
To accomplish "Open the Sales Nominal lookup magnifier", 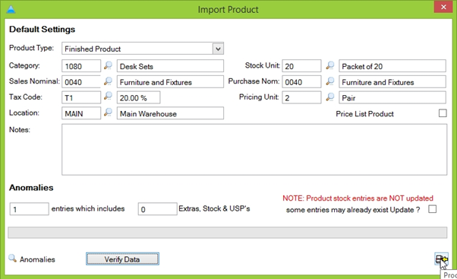I will click(108, 81).
